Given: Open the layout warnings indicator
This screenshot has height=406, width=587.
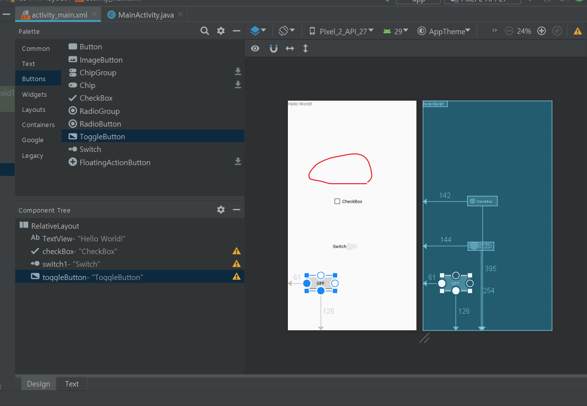Looking at the screenshot, I should (x=578, y=31).
